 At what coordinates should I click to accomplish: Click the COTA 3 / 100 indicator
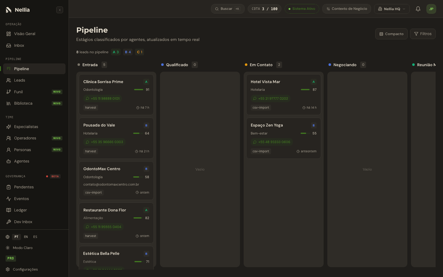click(265, 9)
